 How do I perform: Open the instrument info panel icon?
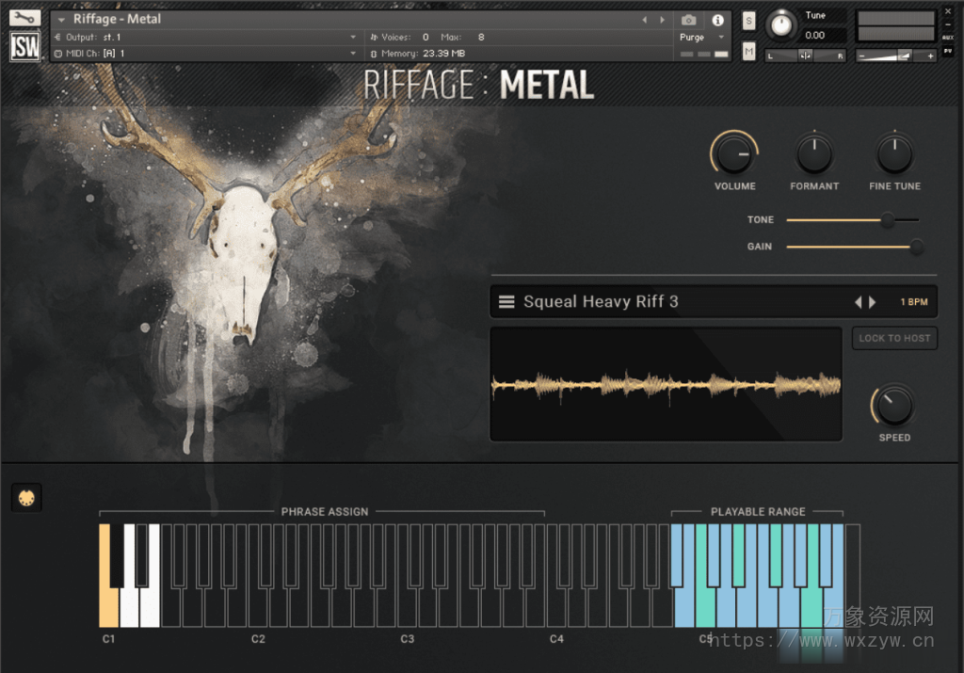point(718,20)
